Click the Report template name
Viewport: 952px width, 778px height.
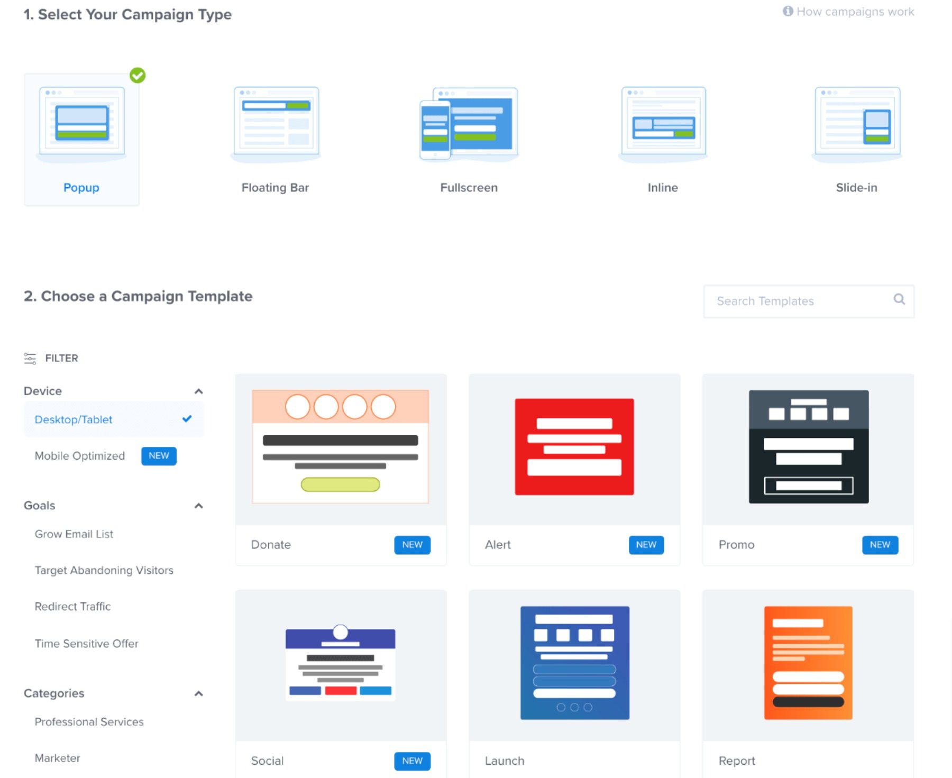click(x=737, y=761)
